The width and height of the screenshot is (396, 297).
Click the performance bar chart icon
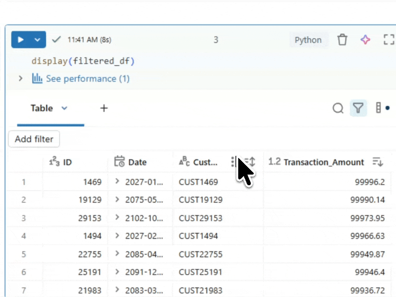tap(37, 78)
